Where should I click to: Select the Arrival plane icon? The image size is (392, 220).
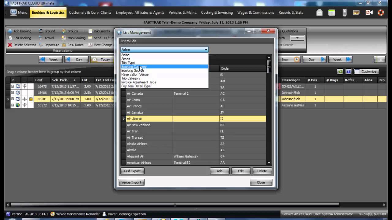(x=41, y=38)
